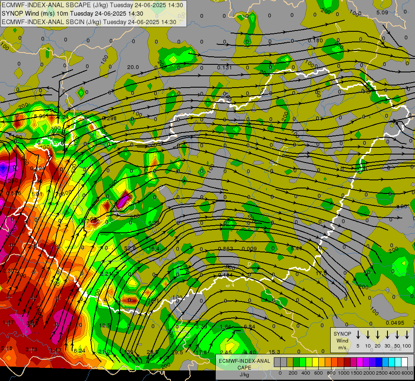Image resolution: width=415 pixels, height=381 pixels.
Task: Select the olive swatch in the CAPE legend
Action: click(x=290, y=362)
